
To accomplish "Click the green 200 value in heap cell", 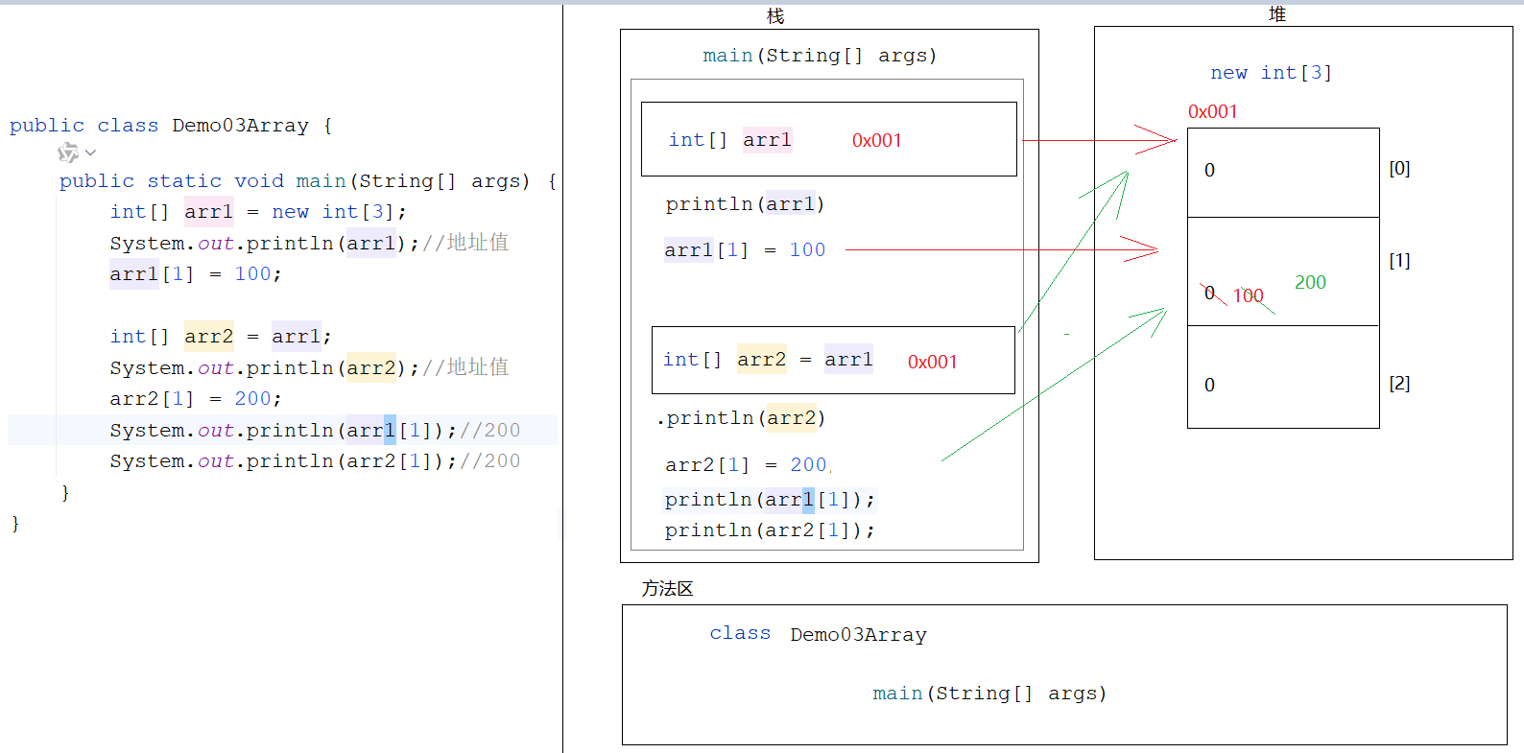I will pos(1310,282).
